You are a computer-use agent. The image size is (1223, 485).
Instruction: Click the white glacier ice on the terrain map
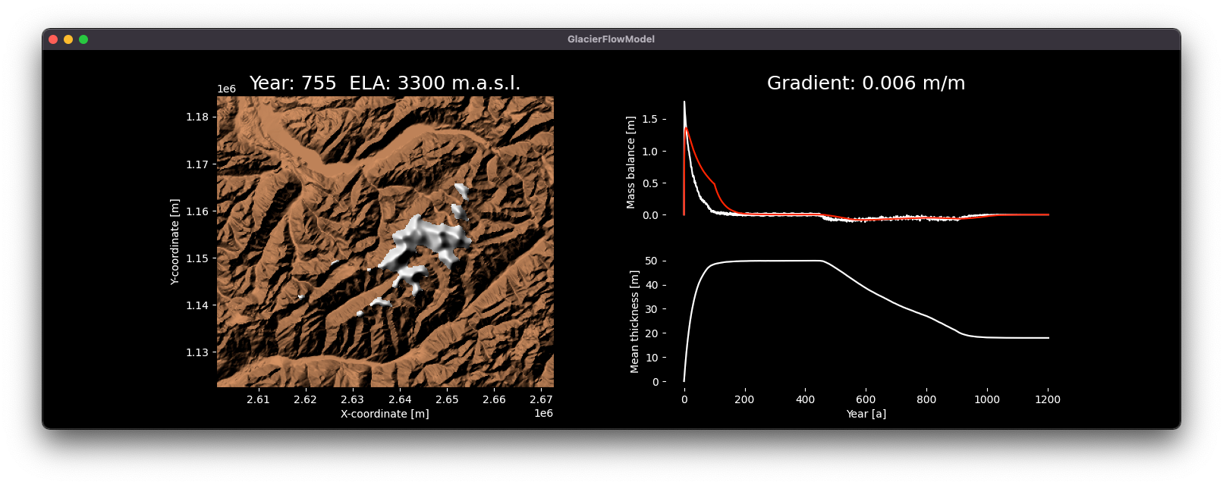425,239
